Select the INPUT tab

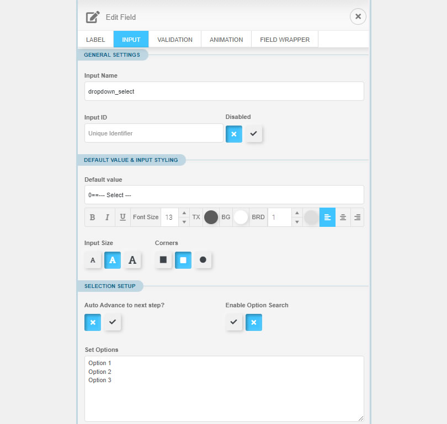[131, 39]
